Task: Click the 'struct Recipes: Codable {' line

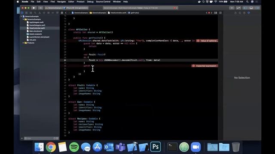Action: click(84, 119)
